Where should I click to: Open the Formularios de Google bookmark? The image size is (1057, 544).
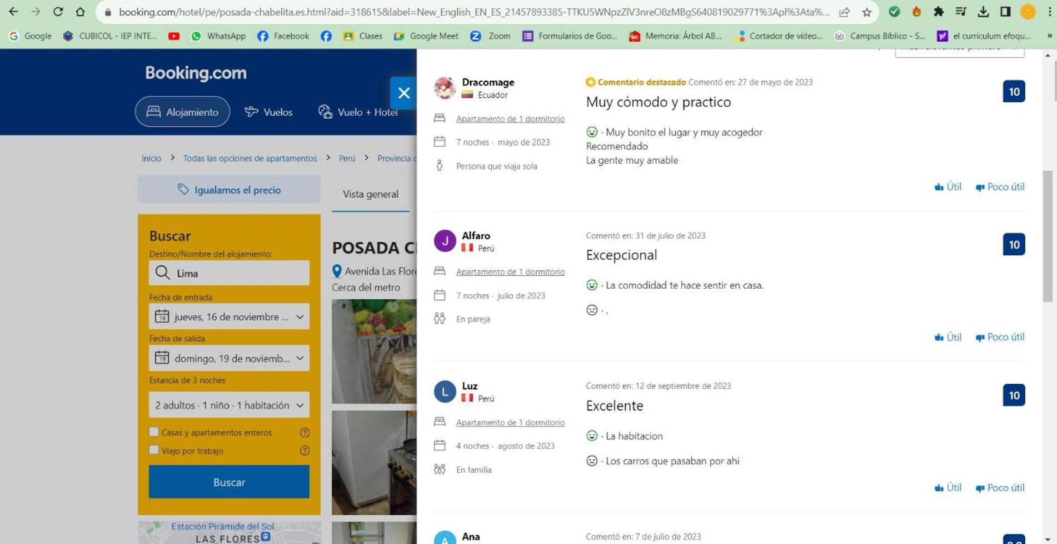pos(570,36)
